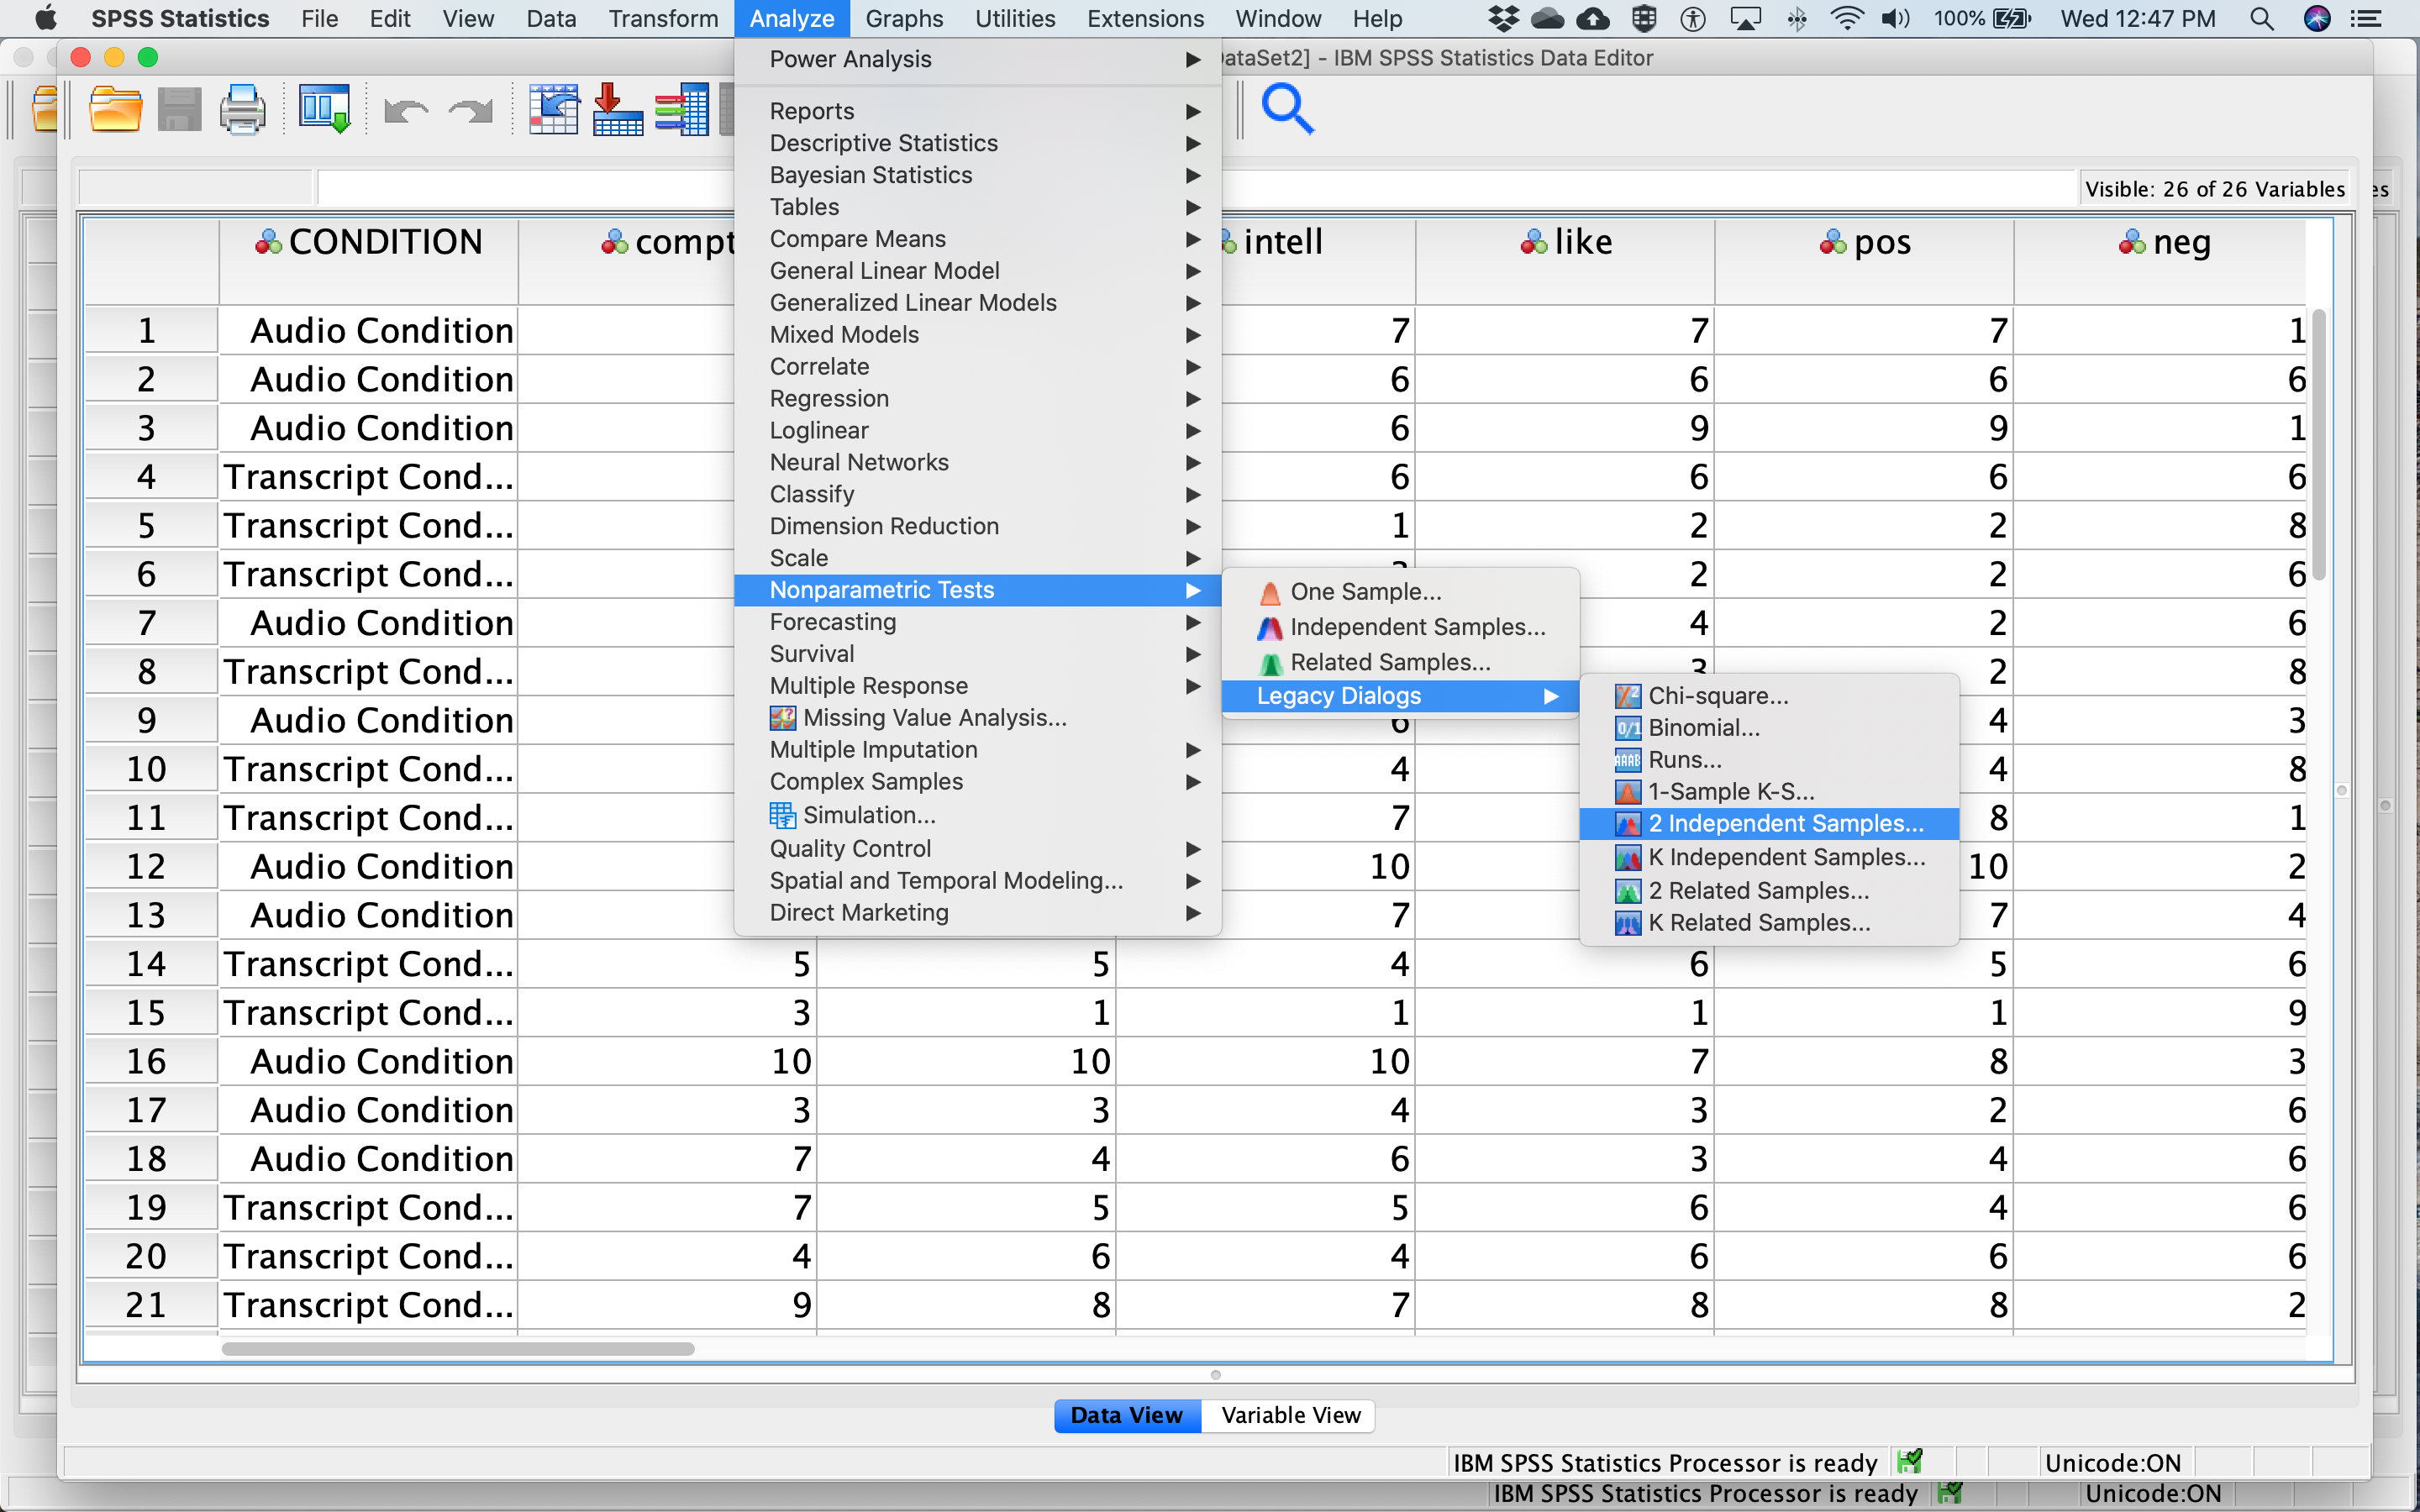
Task: Expand the Descriptive Statistics submenu
Action: (977, 143)
